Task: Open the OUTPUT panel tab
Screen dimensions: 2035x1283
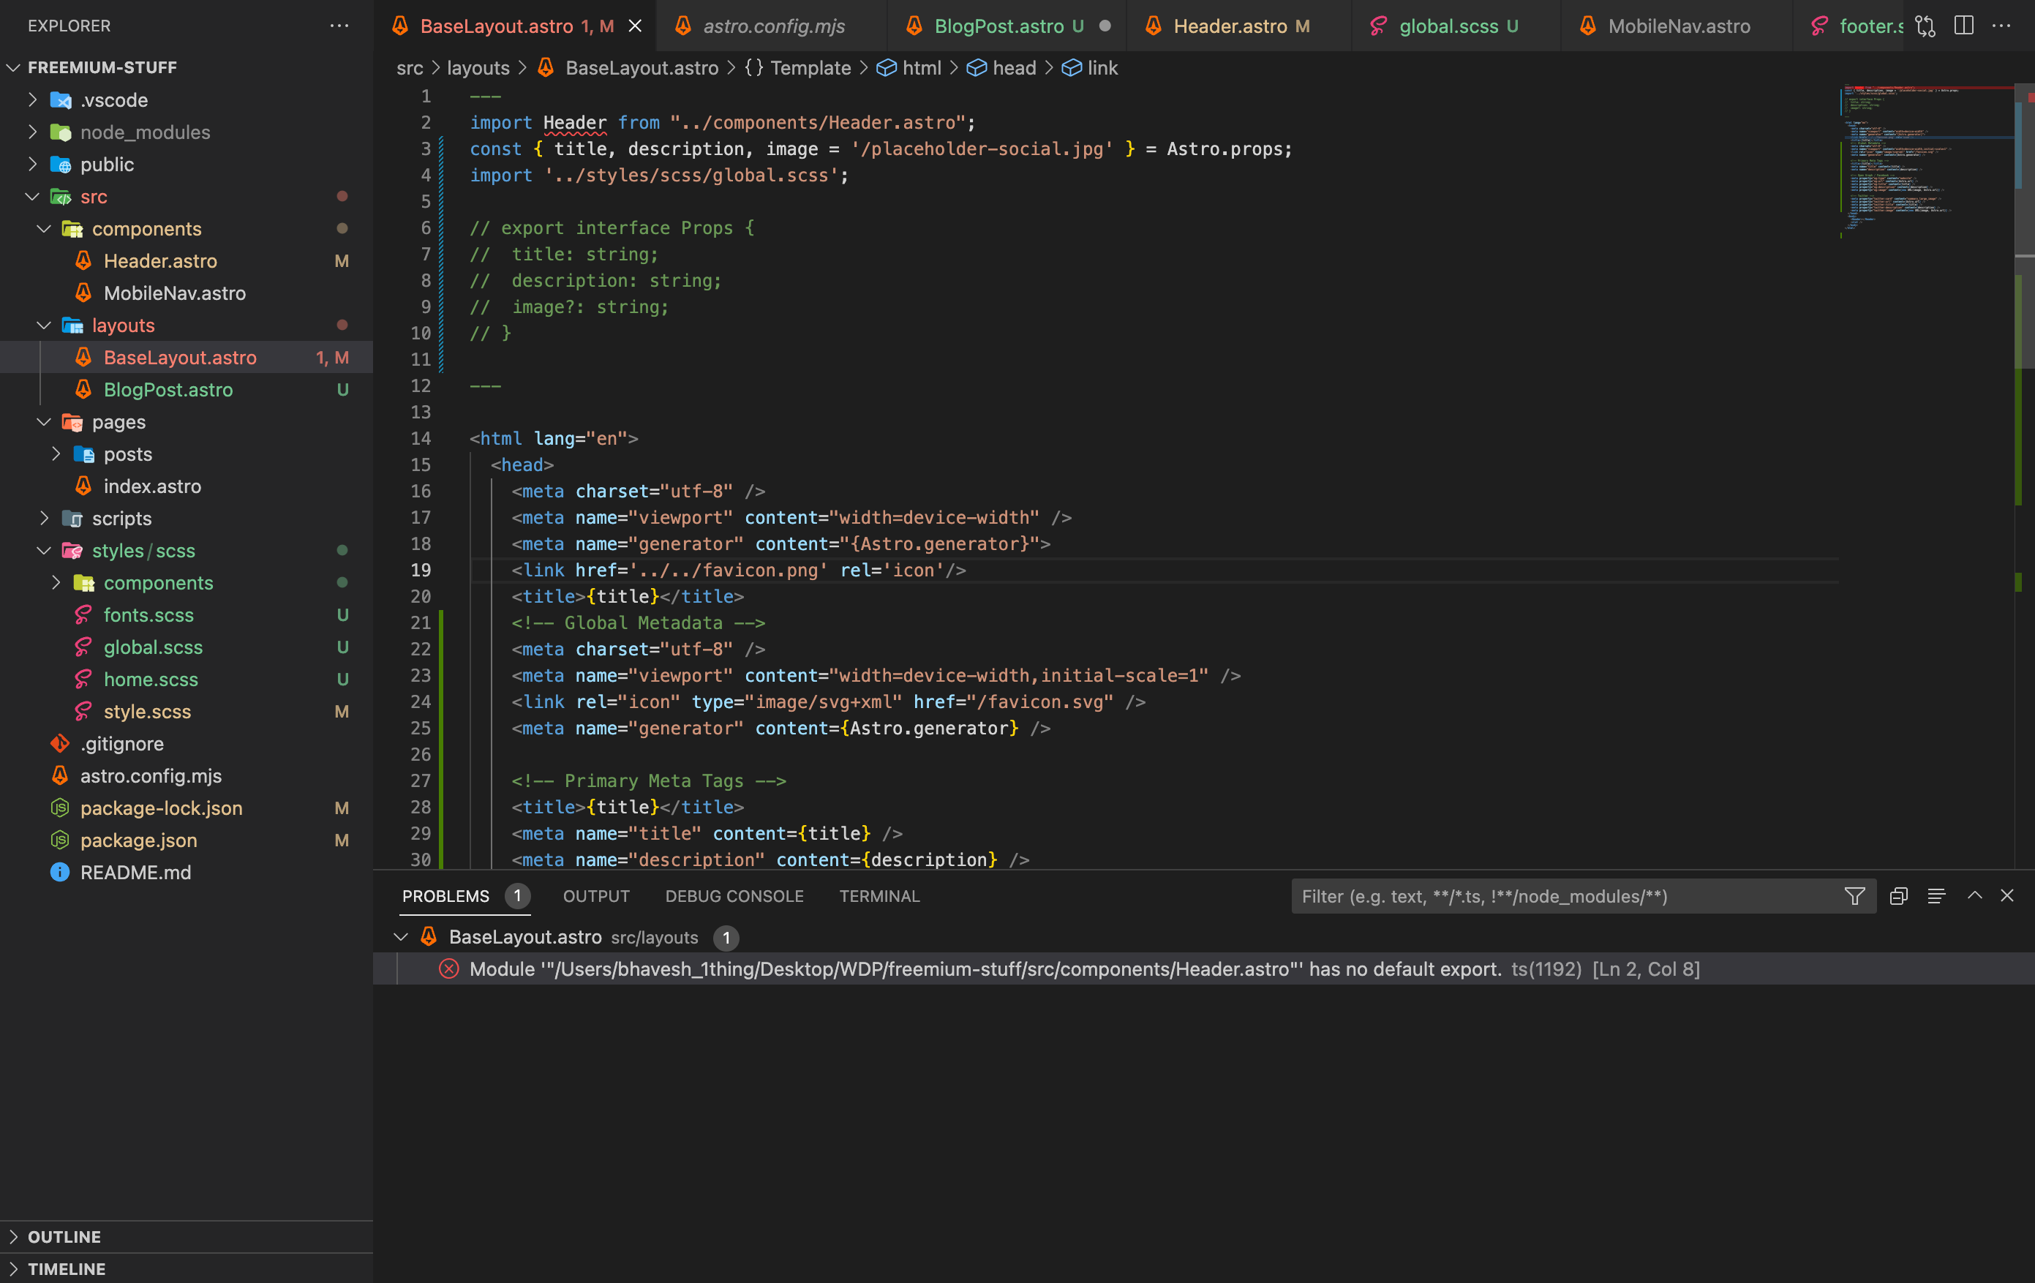Action: click(x=595, y=896)
